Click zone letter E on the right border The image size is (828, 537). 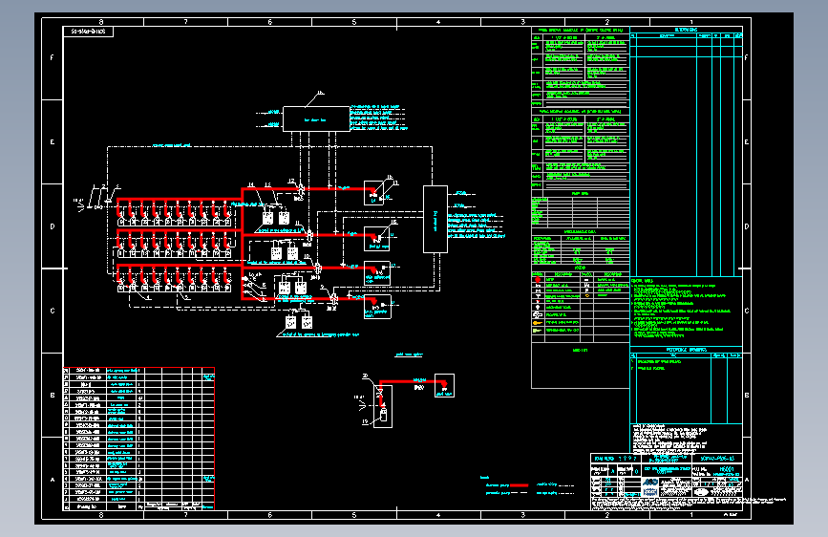[x=746, y=142]
